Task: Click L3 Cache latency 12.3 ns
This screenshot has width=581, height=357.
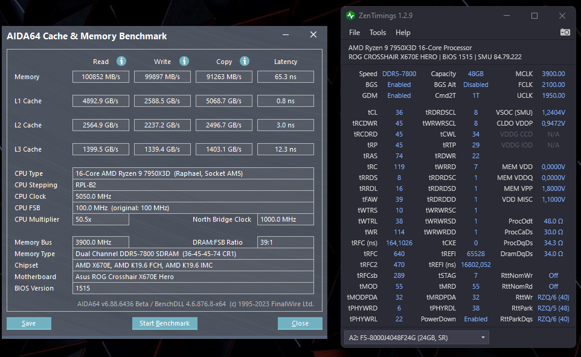Action: tap(285, 149)
